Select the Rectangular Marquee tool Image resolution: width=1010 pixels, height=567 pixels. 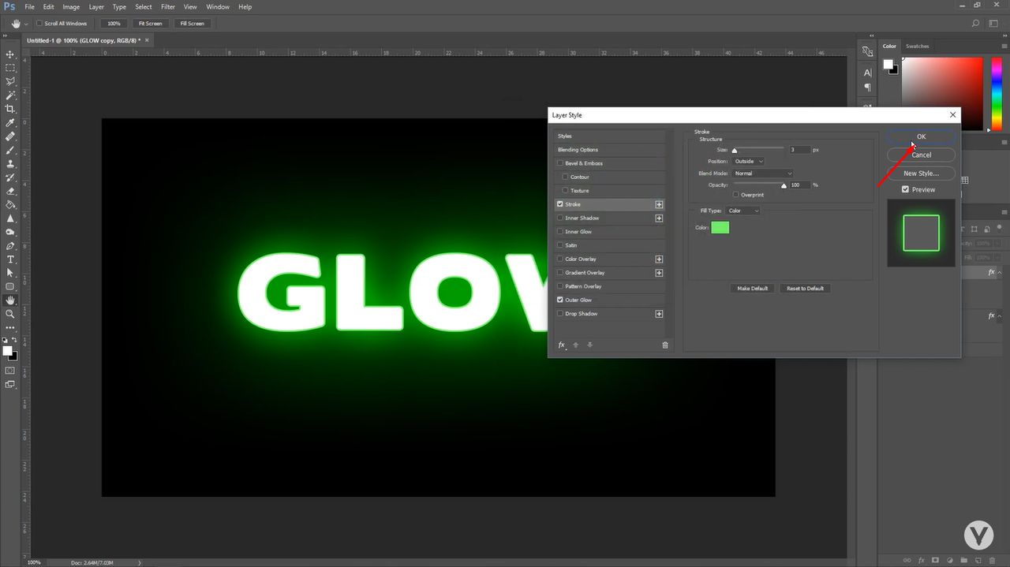pos(10,68)
